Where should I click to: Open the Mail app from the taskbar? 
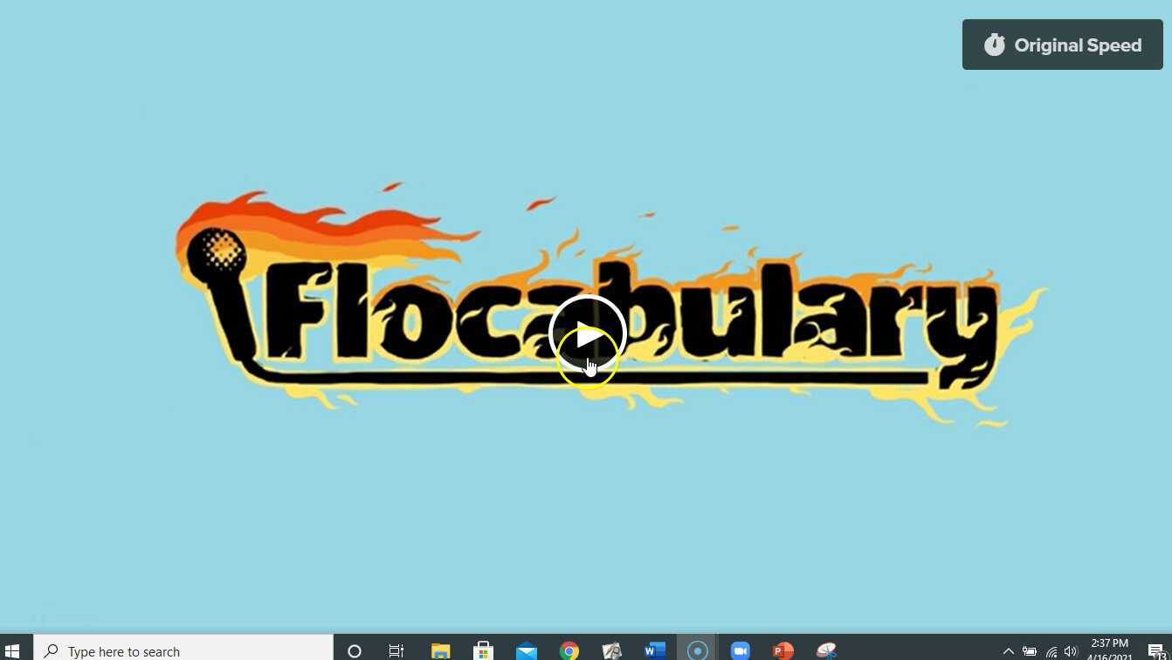pyautogui.click(x=526, y=650)
